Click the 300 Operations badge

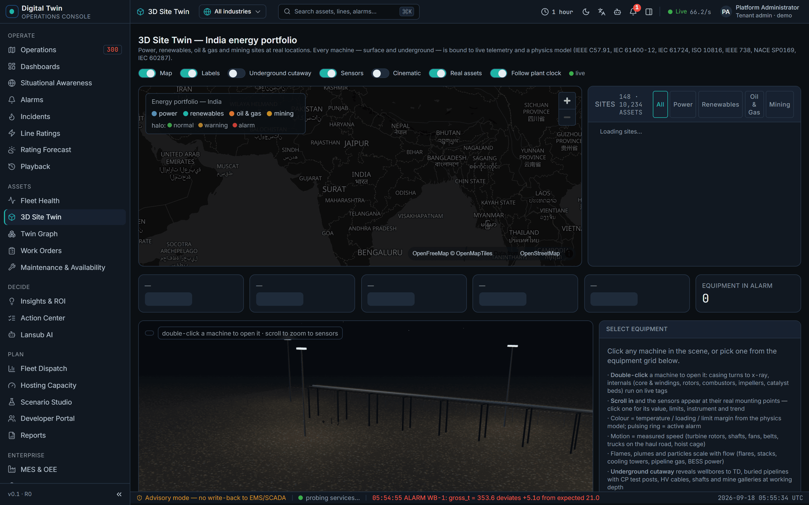coord(112,50)
